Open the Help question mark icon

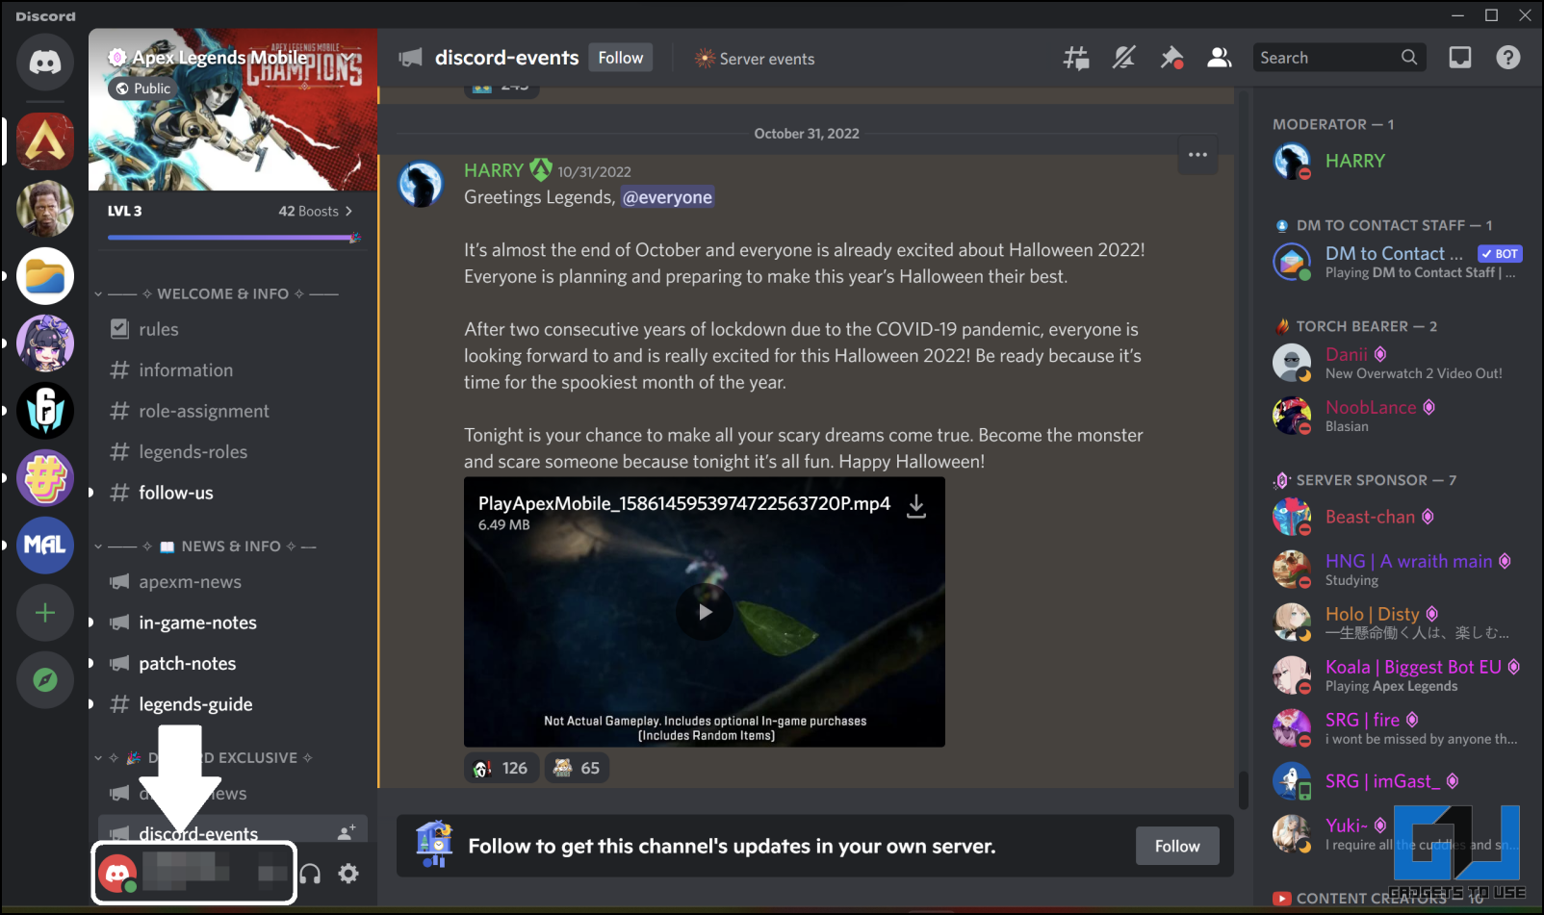(x=1508, y=58)
